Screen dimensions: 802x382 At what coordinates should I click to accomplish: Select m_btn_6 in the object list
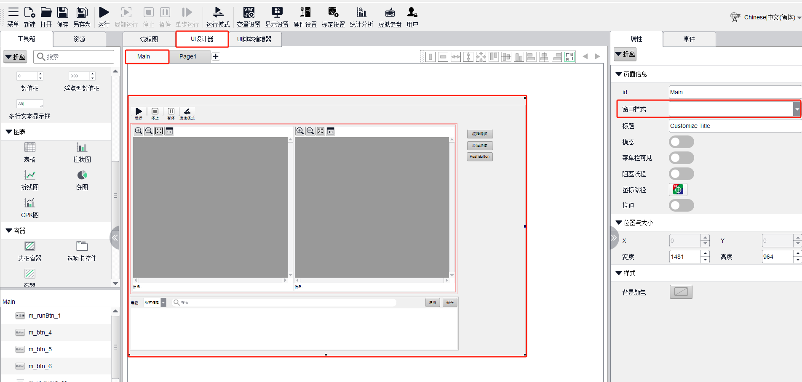(x=56, y=366)
